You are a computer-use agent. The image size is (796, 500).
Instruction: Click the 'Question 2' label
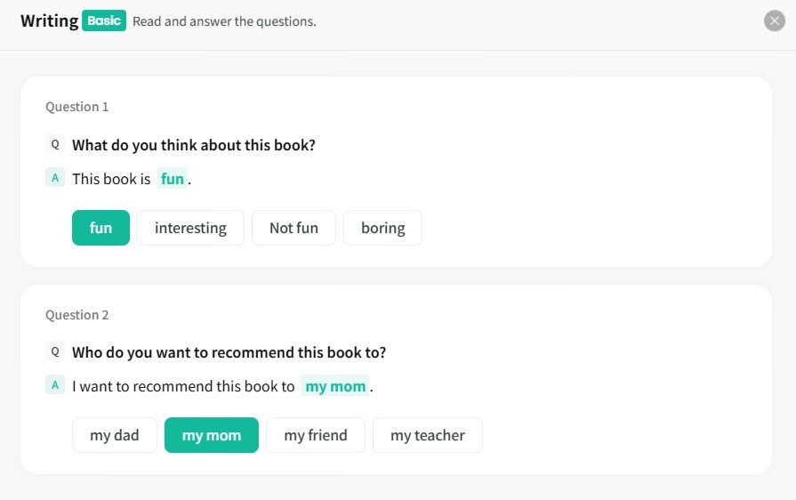click(x=77, y=315)
